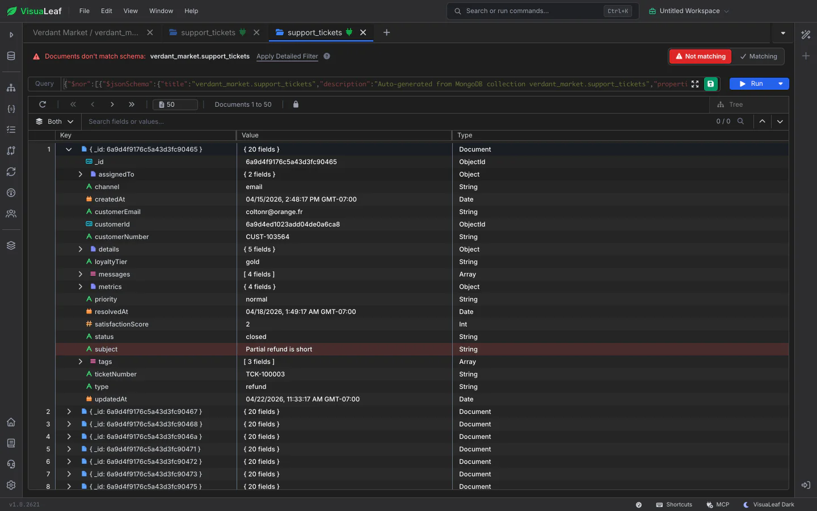
Task: Open settings gear in the left sidebar
Action: tap(11, 485)
